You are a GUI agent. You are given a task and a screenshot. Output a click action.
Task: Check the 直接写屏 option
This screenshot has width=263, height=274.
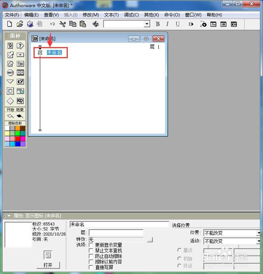point(91,267)
